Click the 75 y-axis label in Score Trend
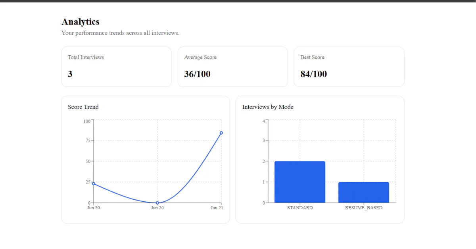Viewport: 476px width, 249px height. coord(88,140)
